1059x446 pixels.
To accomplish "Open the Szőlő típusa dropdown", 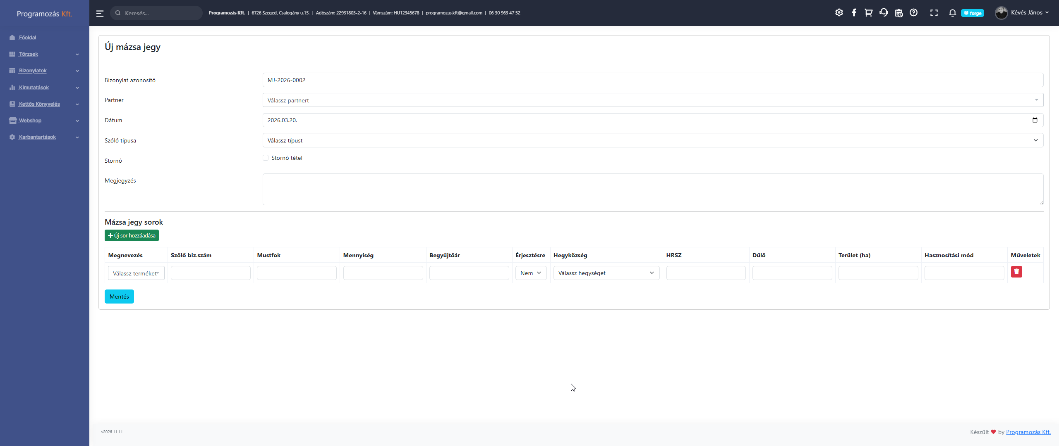I will 652,140.
